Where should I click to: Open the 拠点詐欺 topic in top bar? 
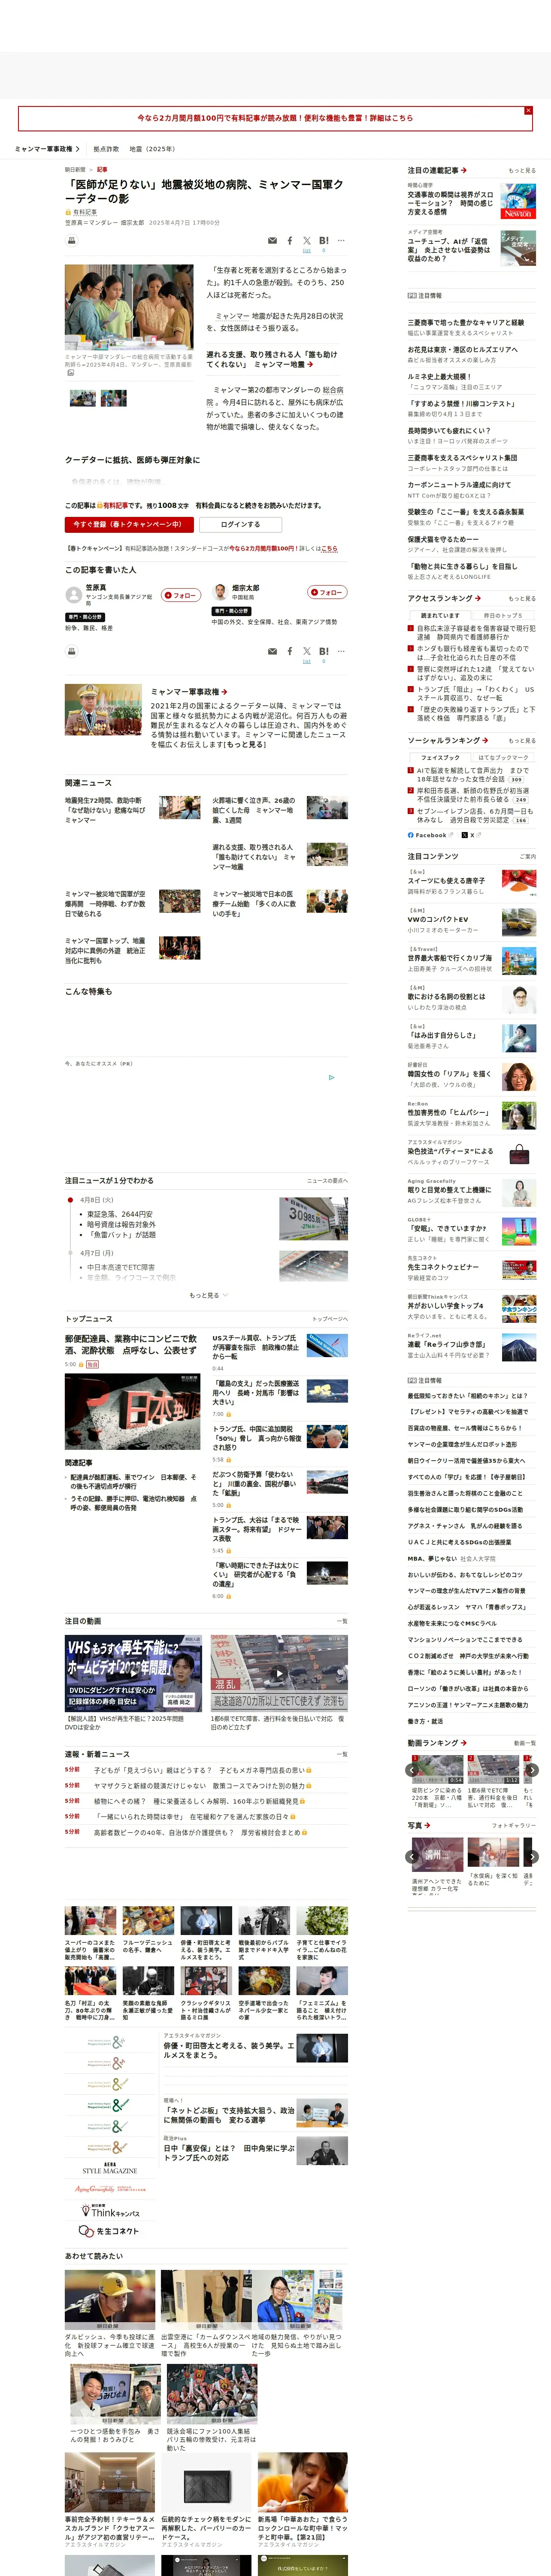click(x=106, y=149)
